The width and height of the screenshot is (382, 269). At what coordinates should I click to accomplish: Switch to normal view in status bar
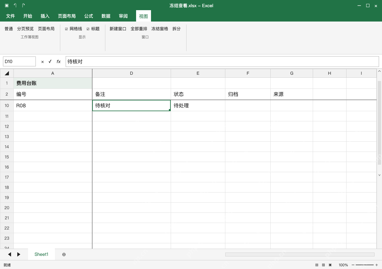click(x=317, y=265)
